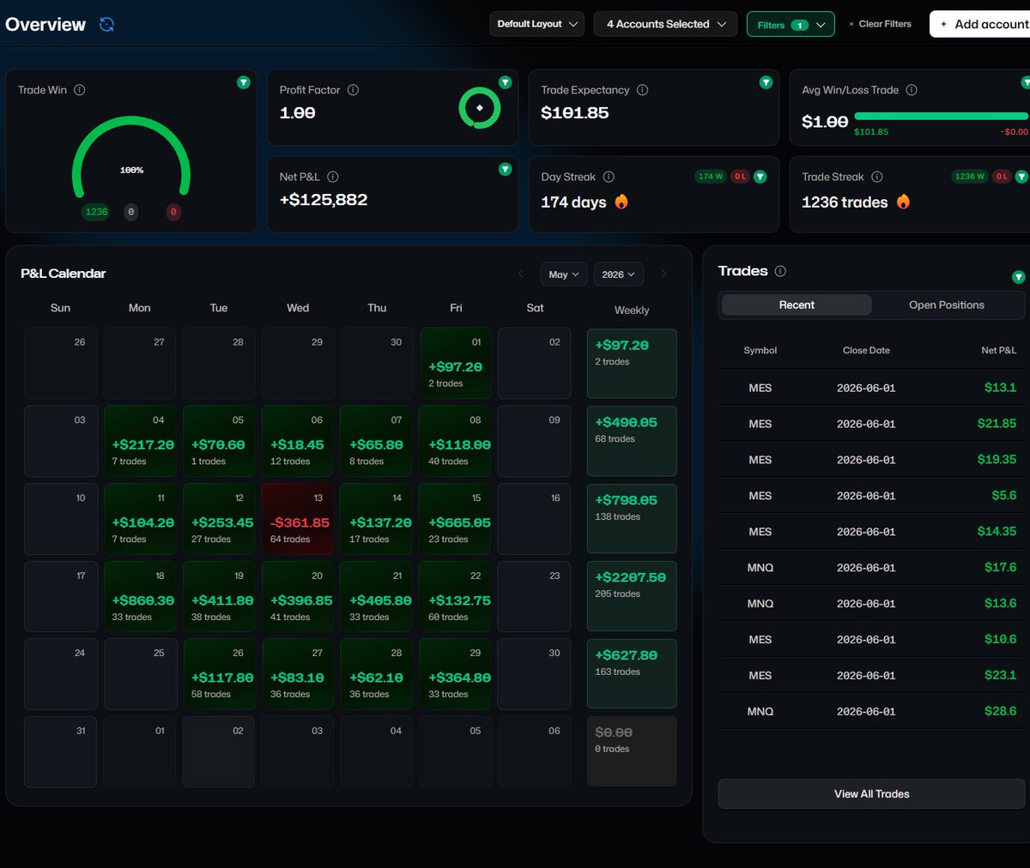Open info icon next to Avg Win/Loss Trade

point(912,90)
